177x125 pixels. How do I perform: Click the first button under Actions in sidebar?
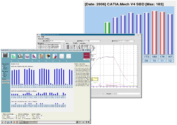pos(6,80)
